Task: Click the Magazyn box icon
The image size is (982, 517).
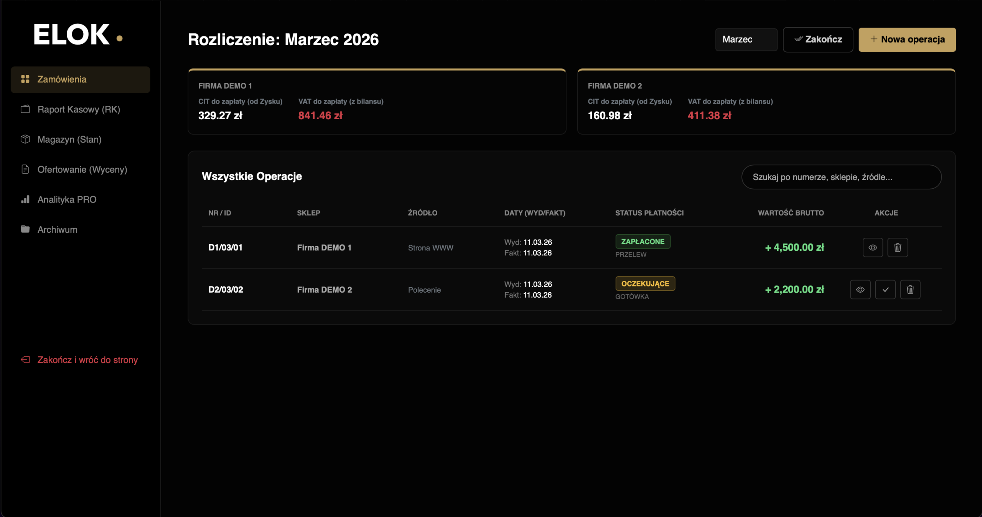Action: [x=25, y=139]
